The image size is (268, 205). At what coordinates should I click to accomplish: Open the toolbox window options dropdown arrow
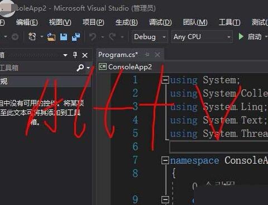pos(65,55)
